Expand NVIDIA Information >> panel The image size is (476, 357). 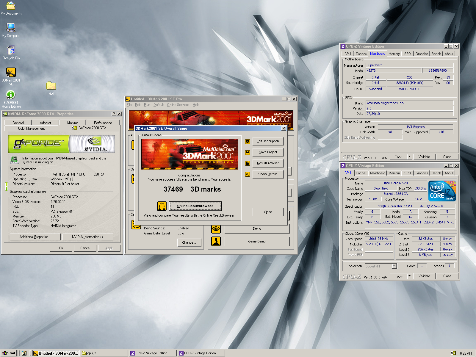point(88,237)
